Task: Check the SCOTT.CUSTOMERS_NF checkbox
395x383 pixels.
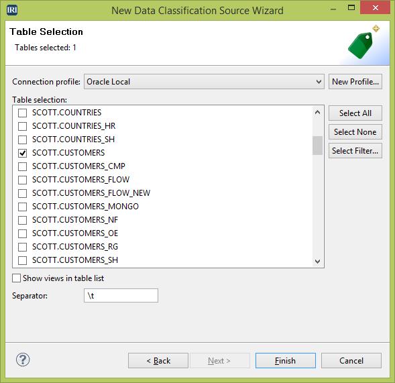Action: point(22,220)
